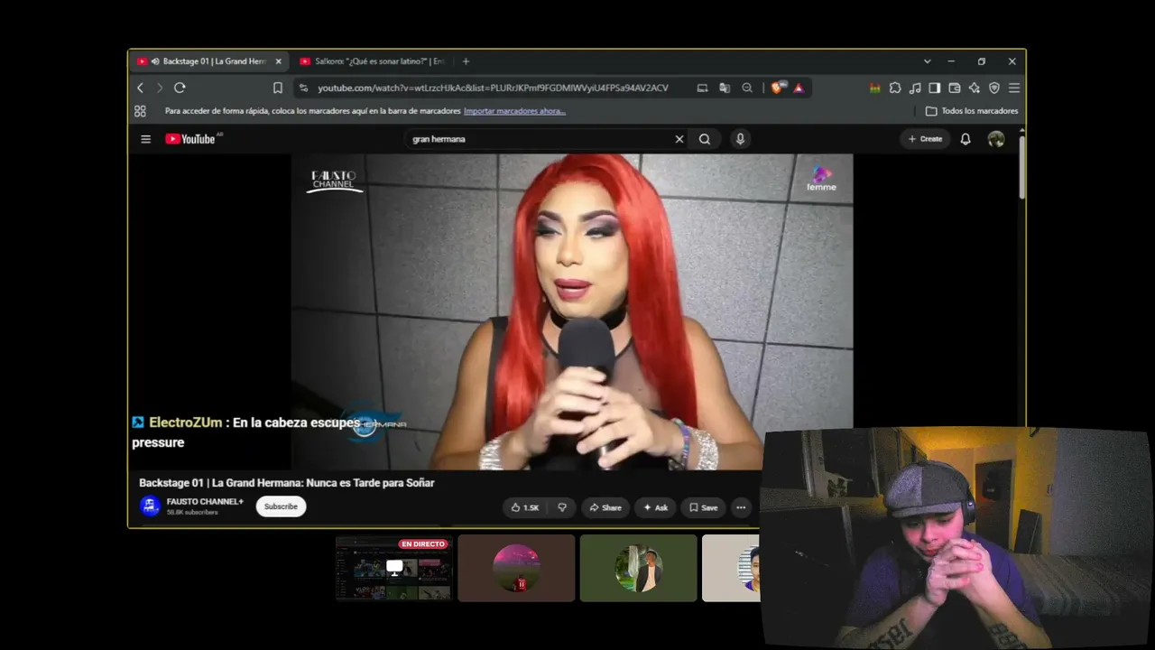Open the tab search dropdown arrow
The height and width of the screenshot is (650, 1155).
click(x=927, y=61)
